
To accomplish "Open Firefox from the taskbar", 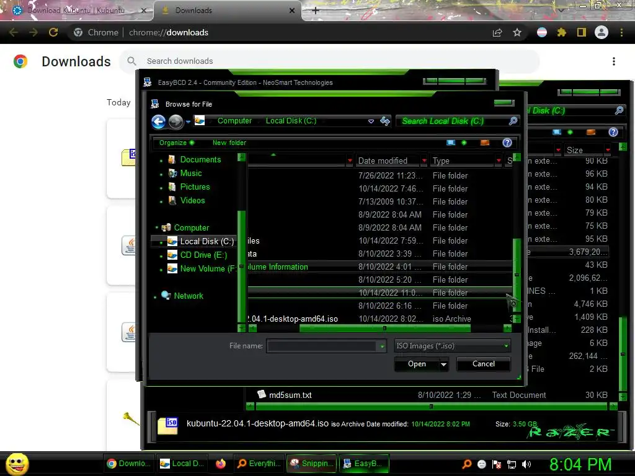I will click(x=220, y=464).
